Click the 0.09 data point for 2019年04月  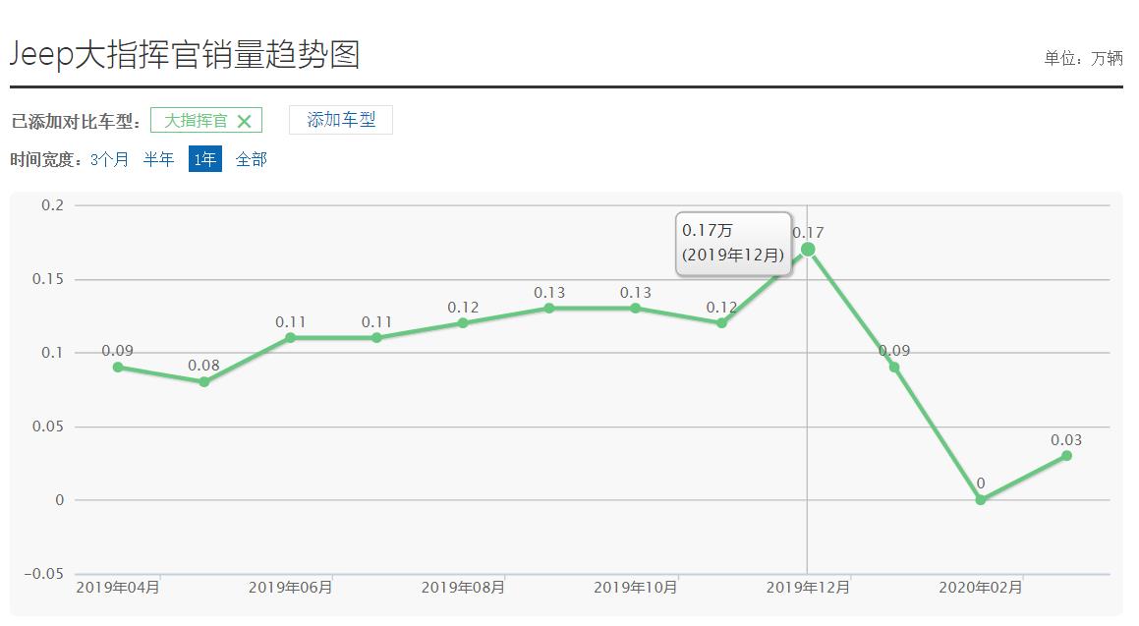118,367
